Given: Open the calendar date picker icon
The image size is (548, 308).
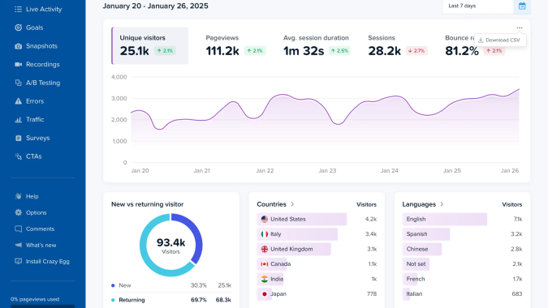Looking at the screenshot, I should (x=522, y=6).
